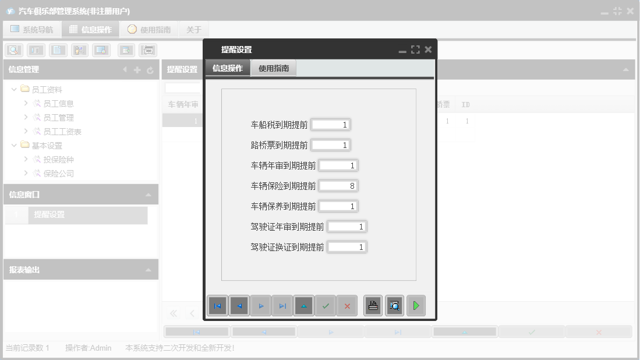Go to first record in dialog navigator

218,306
